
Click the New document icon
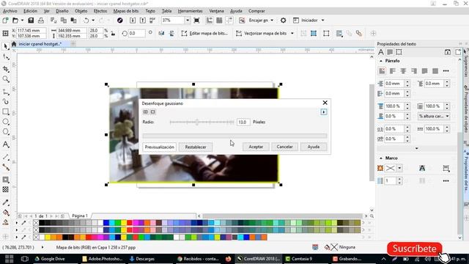pyautogui.click(x=5, y=21)
